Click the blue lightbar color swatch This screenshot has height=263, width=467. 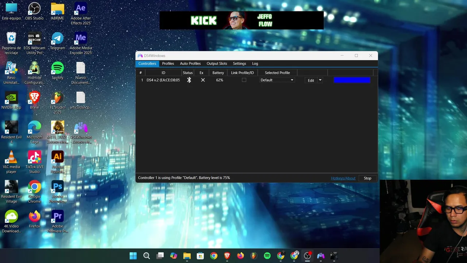pyautogui.click(x=352, y=80)
